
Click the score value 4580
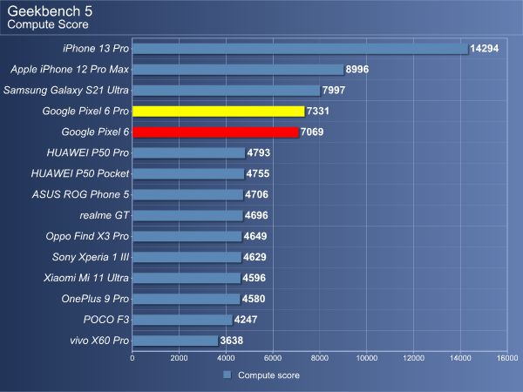pos(254,299)
